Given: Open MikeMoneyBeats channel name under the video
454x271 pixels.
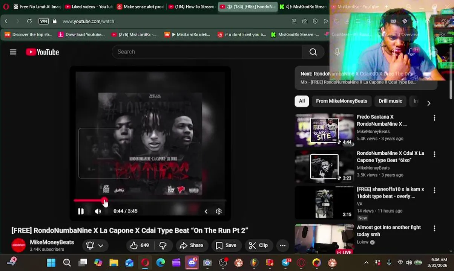Looking at the screenshot, I should 52,242.
